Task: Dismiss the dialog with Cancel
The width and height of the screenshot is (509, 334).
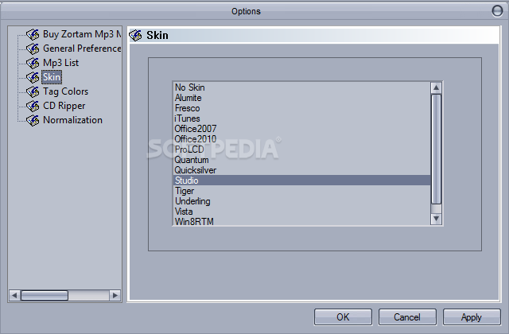Action: click(x=407, y=317)
